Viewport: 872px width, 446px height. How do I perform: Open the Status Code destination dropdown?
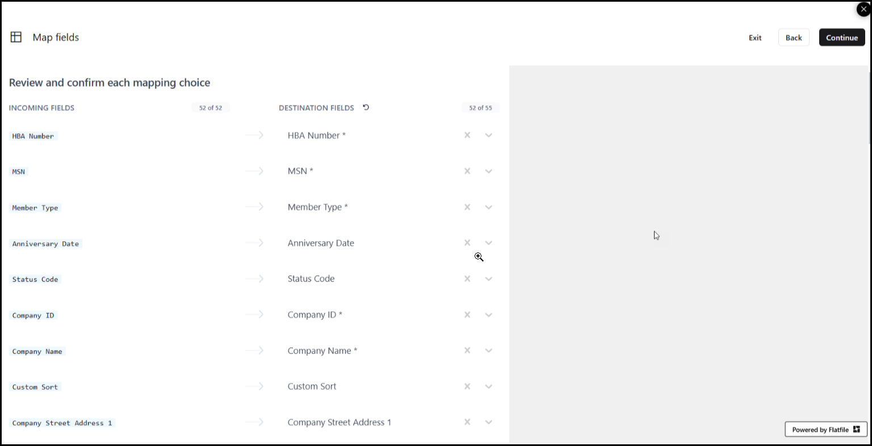[488, 279]
